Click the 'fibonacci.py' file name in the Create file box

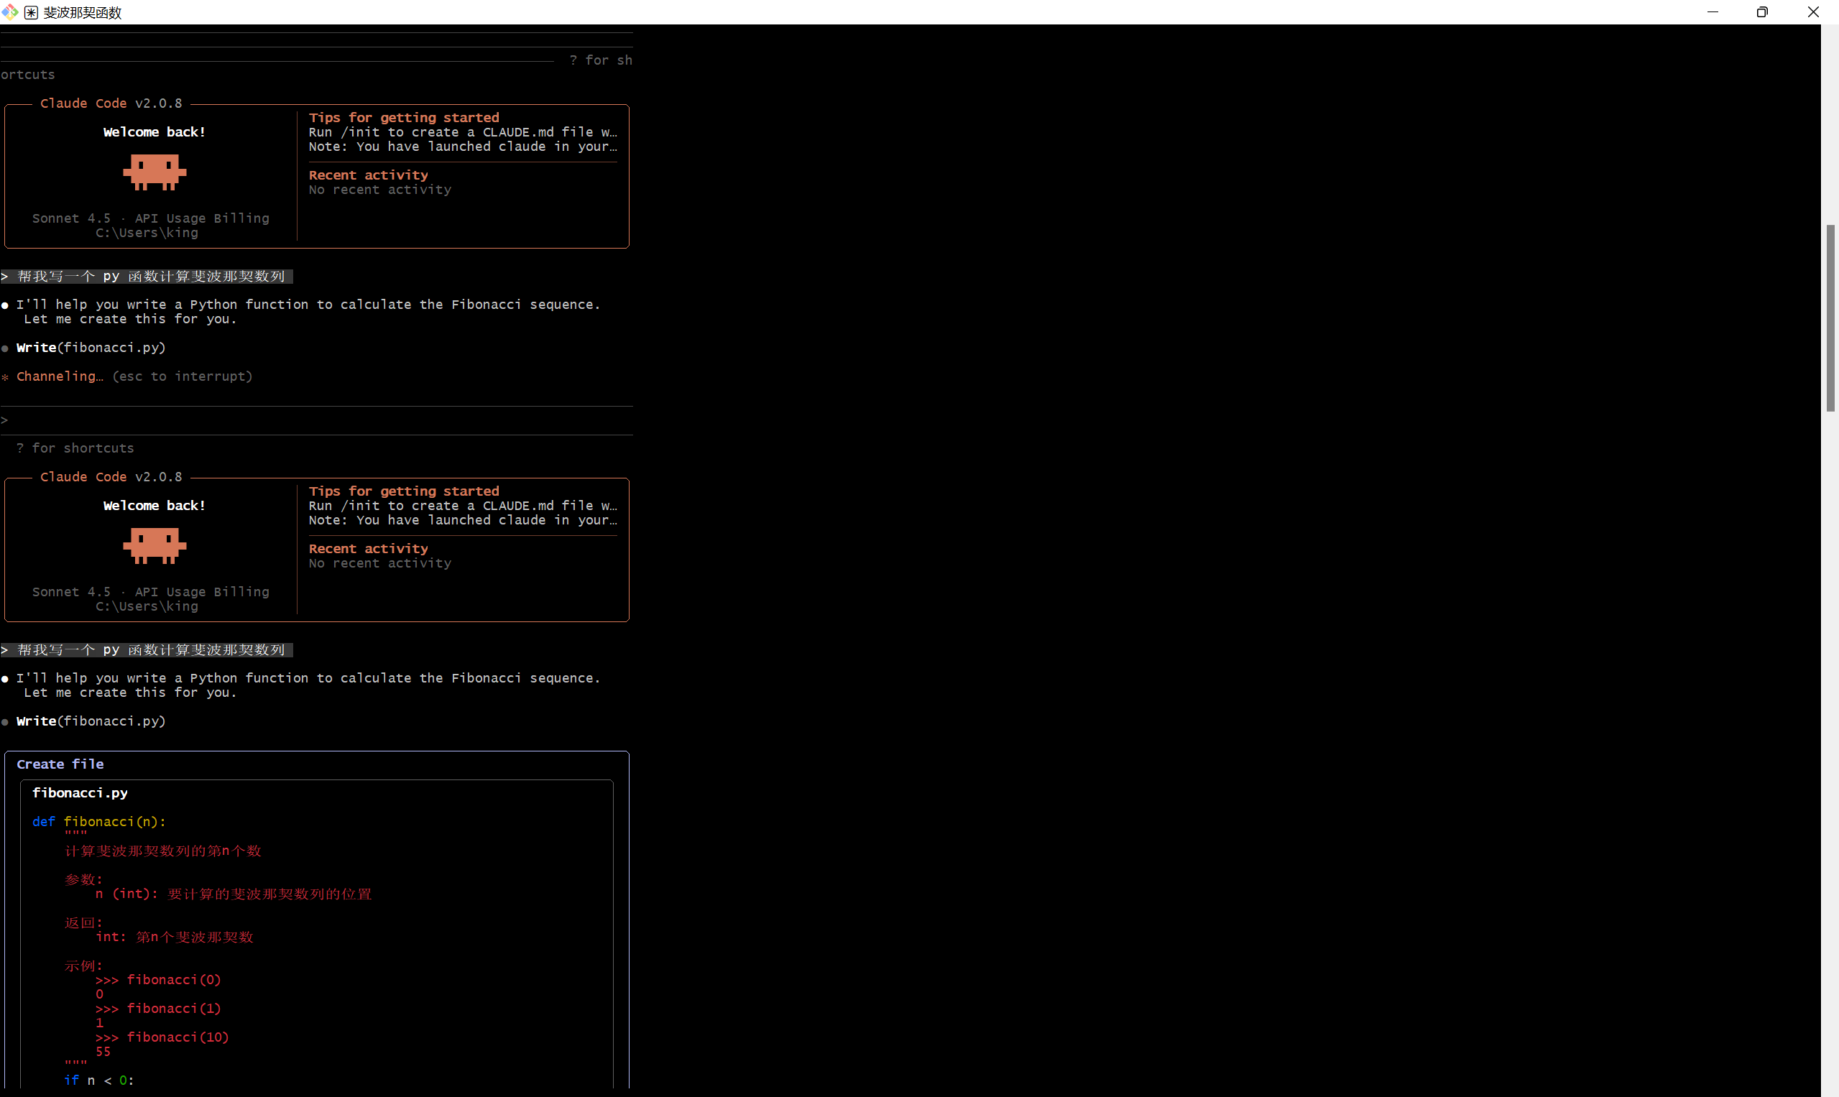coord(80,793)
